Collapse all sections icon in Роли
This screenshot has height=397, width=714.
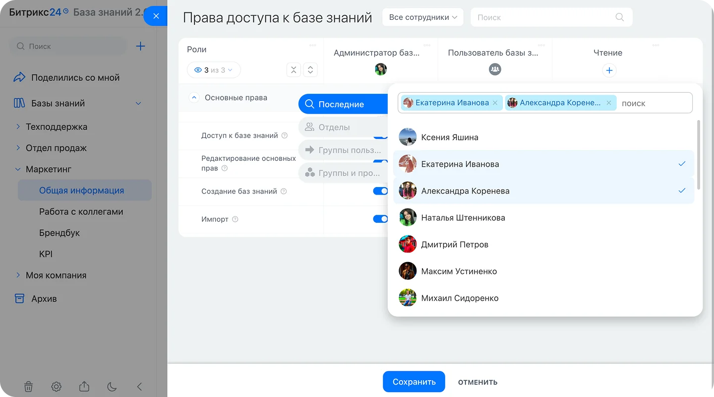click(294, 70)
